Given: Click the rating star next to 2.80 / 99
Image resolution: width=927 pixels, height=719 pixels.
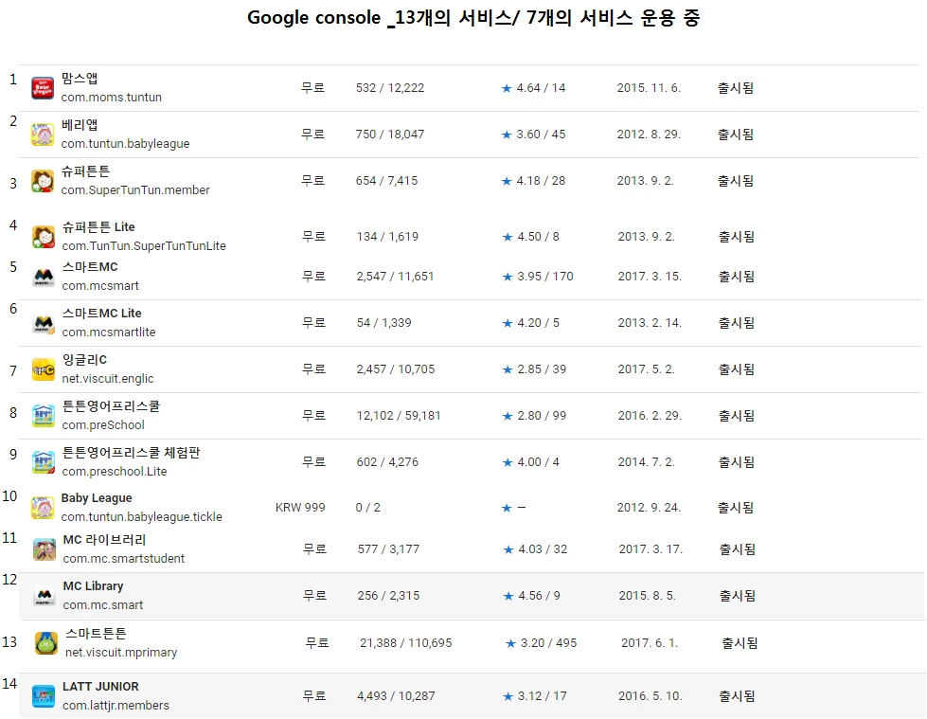Looking at the screenshot, I should 508,416.
